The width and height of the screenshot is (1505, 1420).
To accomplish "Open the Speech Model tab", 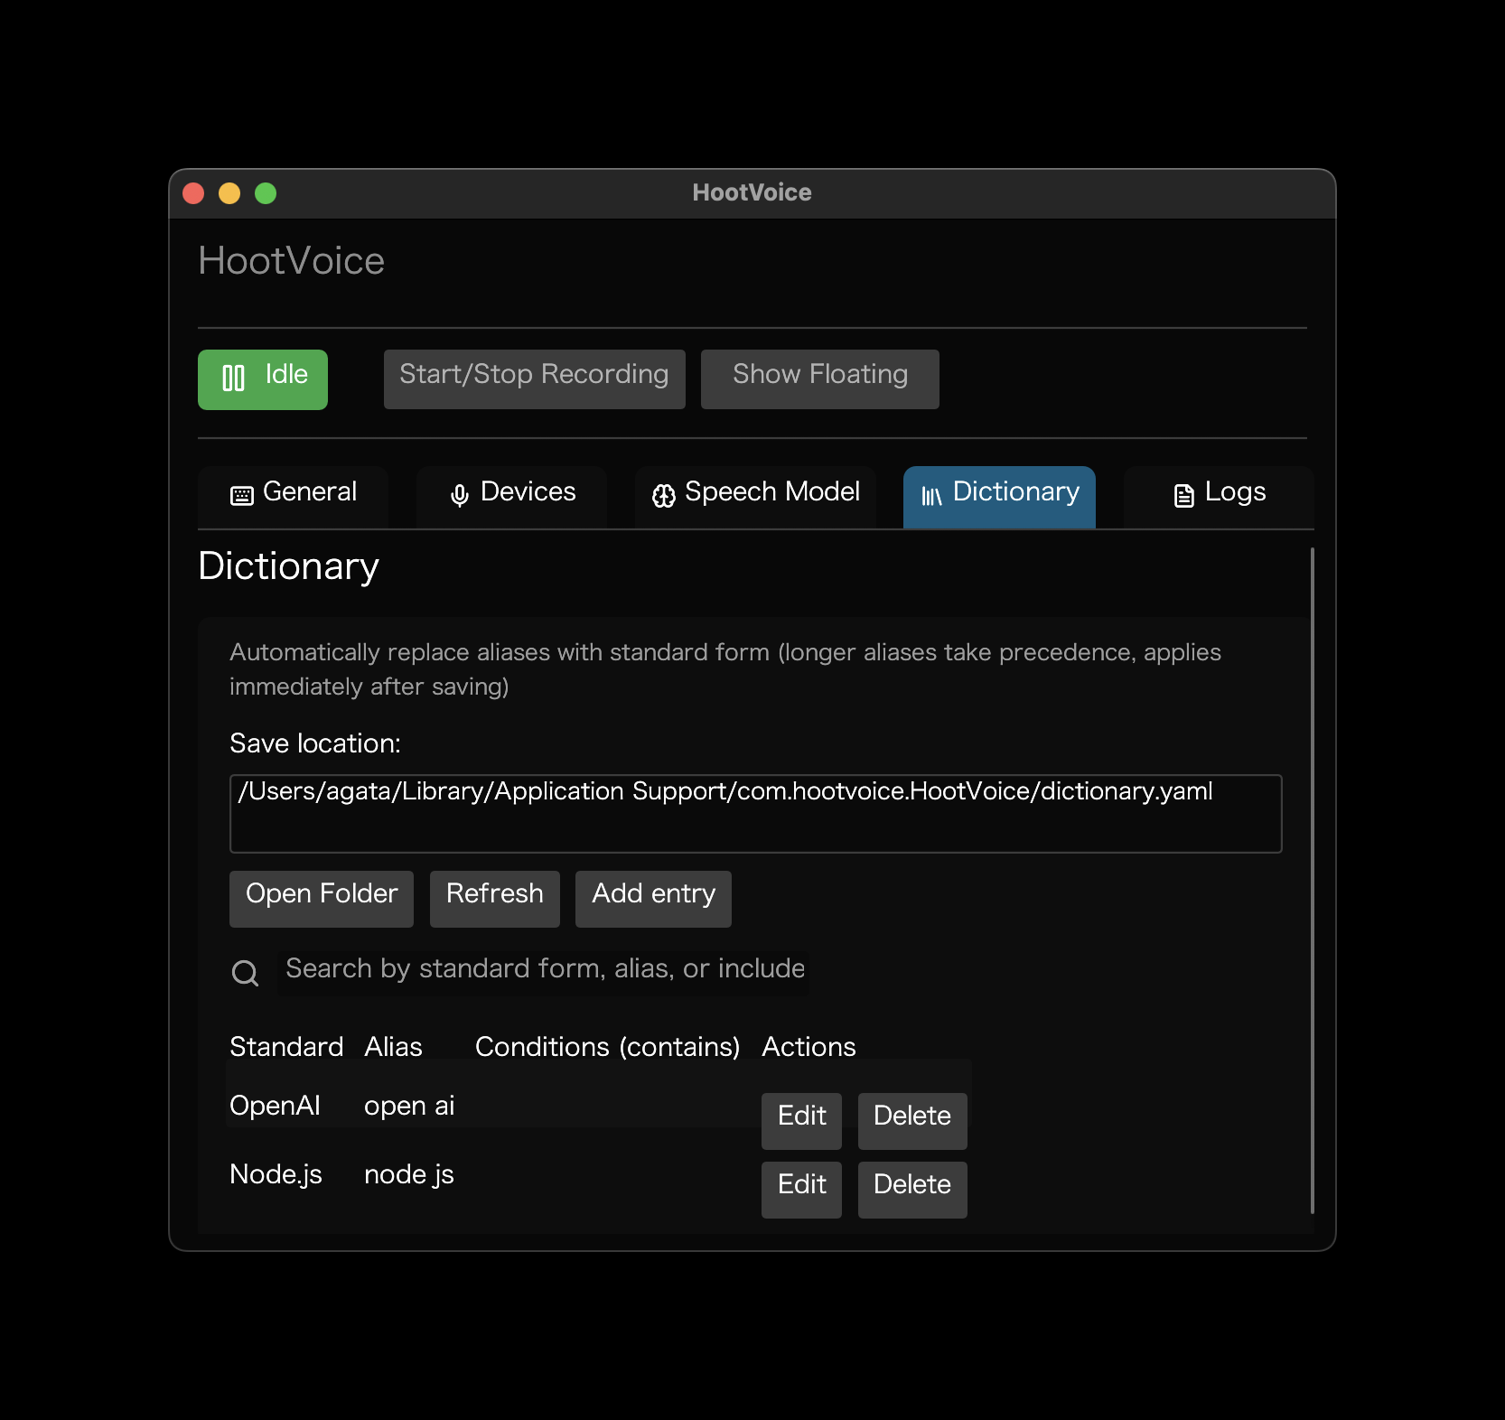I will 755,494.
